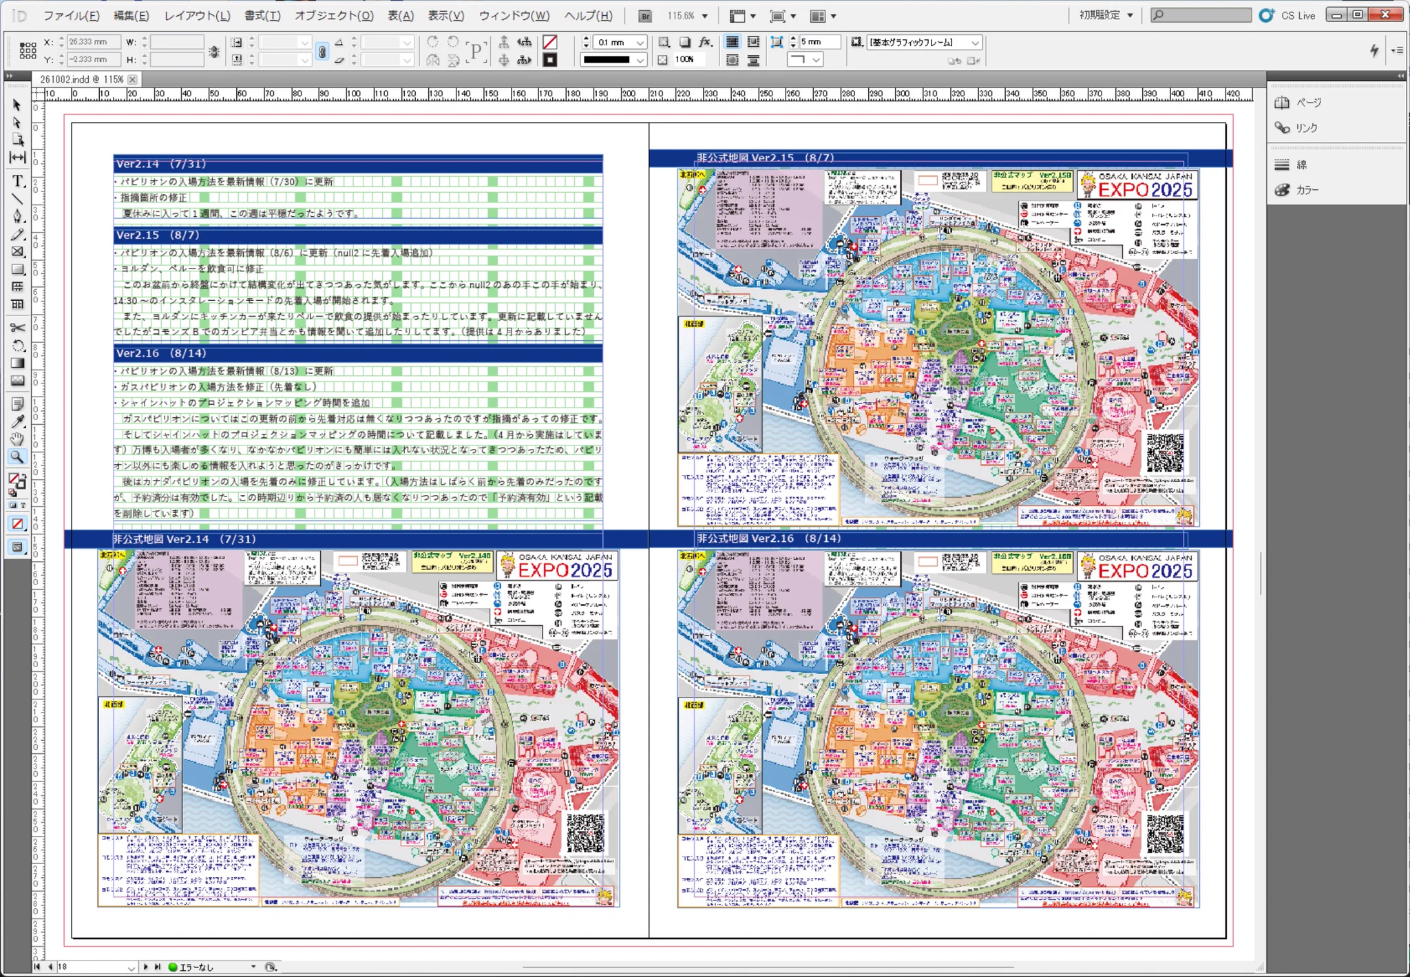Open ファイル(F) menu
Image resolution: width=1410 pixels, height=977 pixels.
point(71,16)
